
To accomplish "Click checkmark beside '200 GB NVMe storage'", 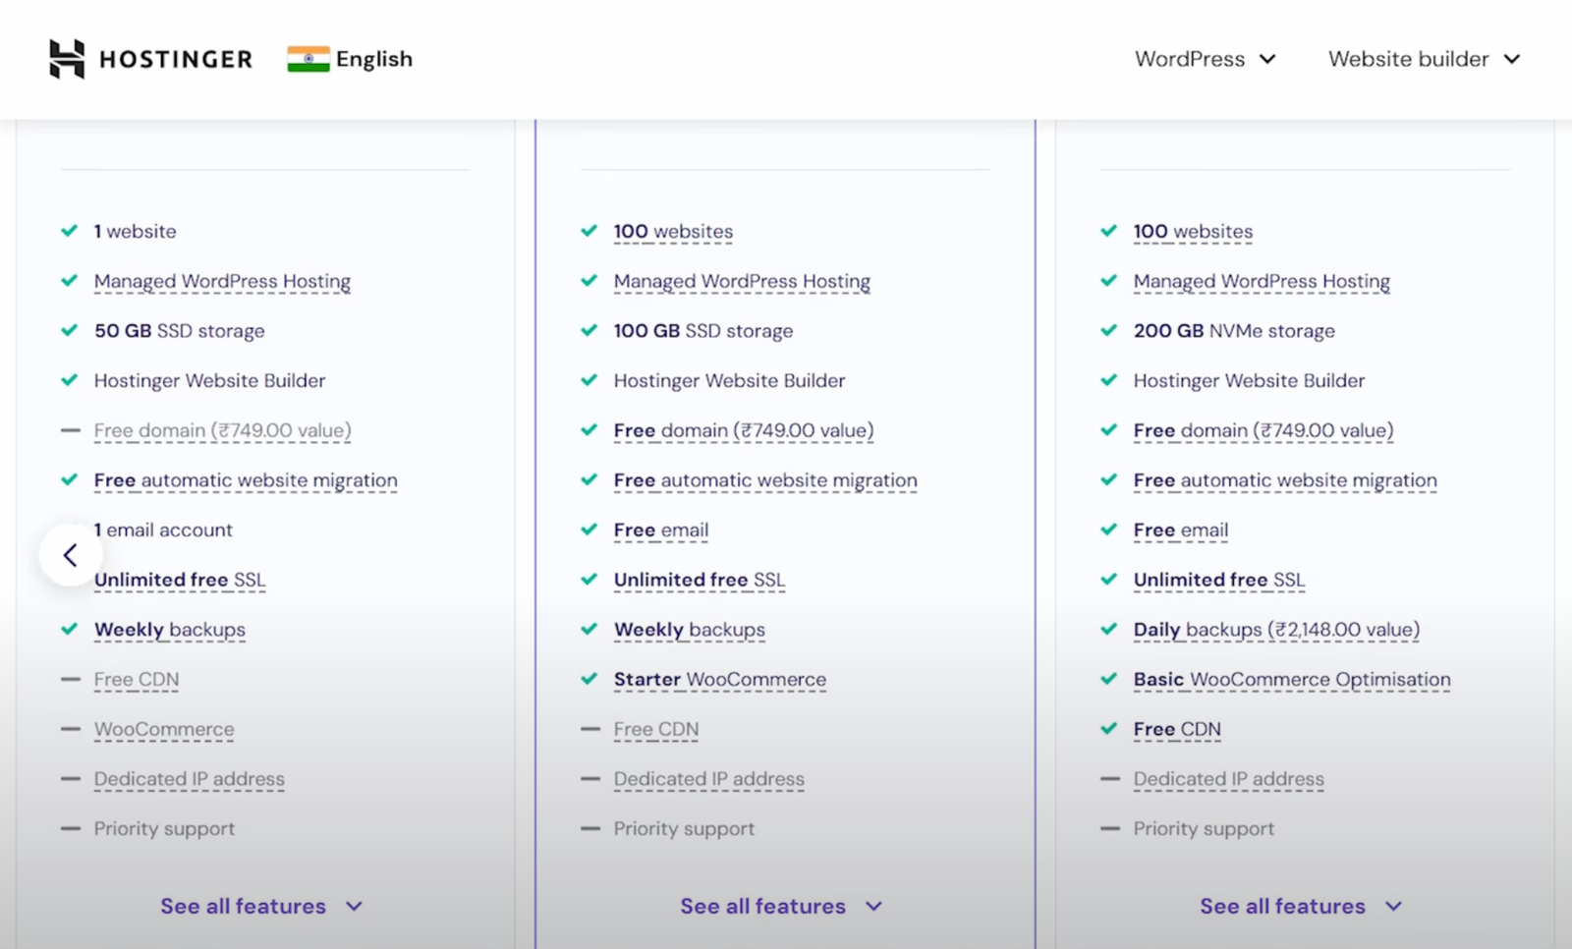I will (1108, 330).
